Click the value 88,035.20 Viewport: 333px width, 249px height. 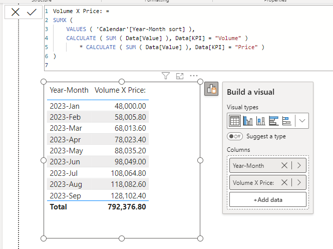(x=130, y=151)
